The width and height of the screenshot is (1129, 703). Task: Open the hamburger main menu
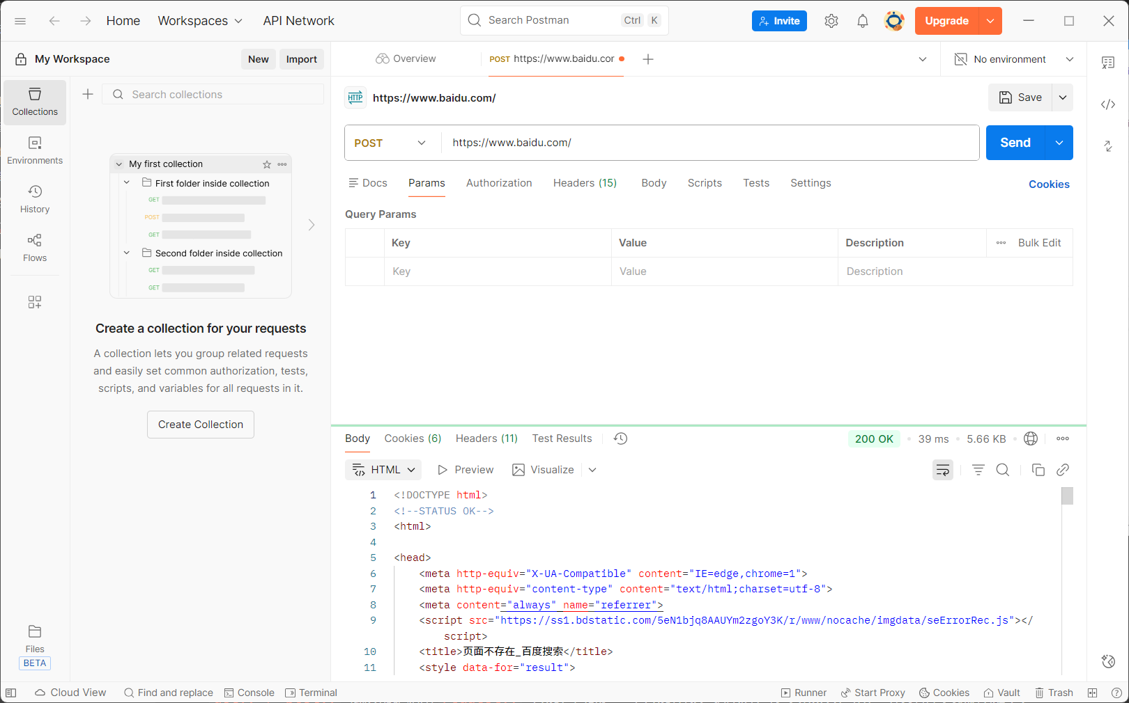[20, 21]
